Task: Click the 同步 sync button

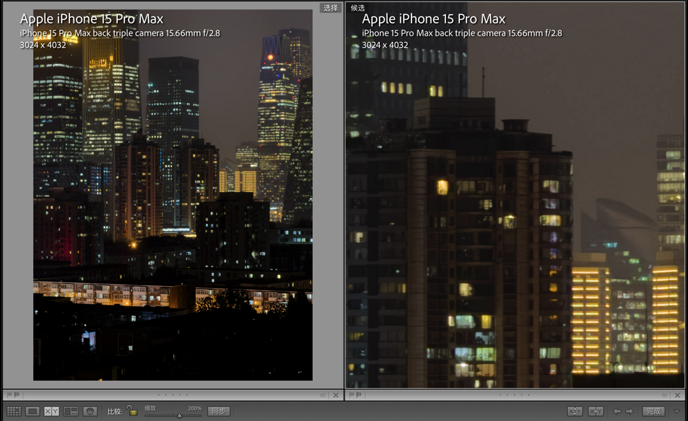Action: click(x=219, y=411)
